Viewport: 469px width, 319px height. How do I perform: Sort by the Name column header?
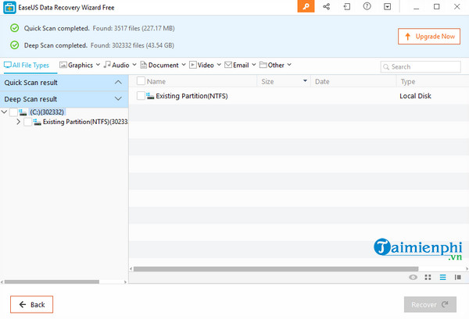pos(156,81)
